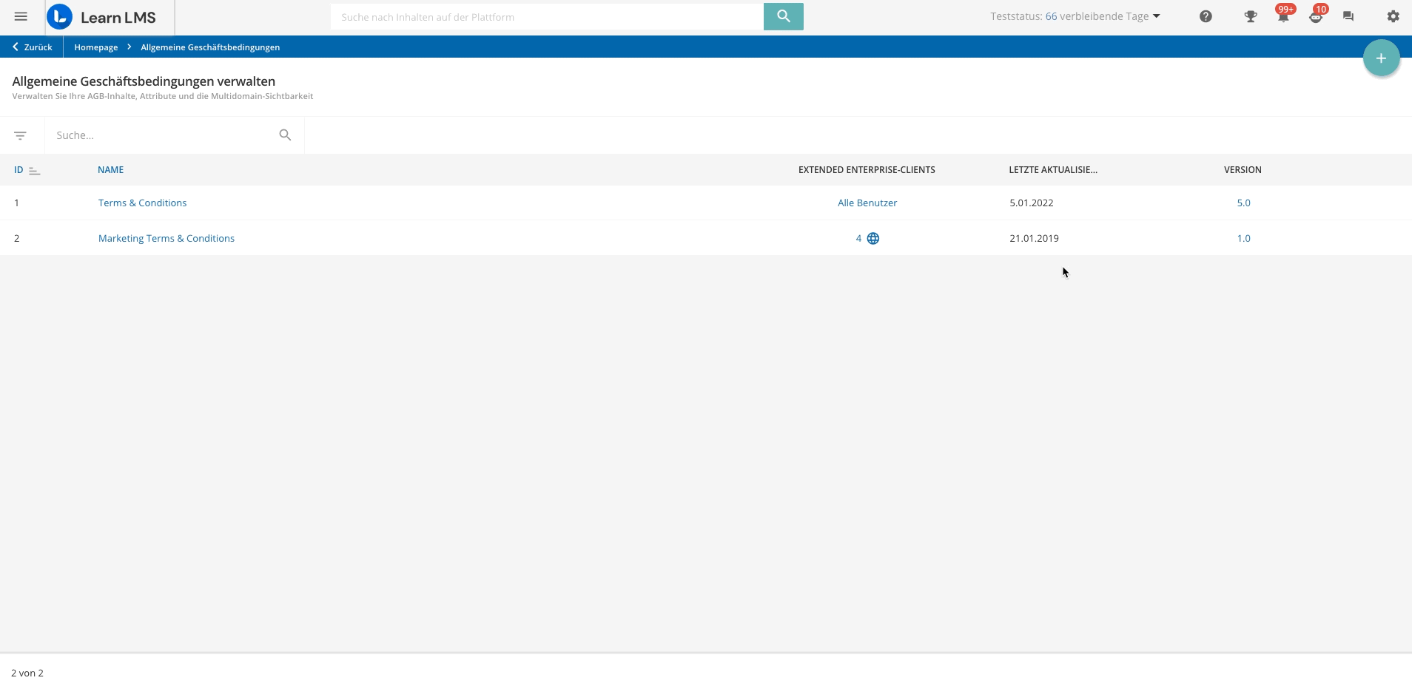Open Homepage breadcrumb link
1412x689 pixels.
click(96, 47)
